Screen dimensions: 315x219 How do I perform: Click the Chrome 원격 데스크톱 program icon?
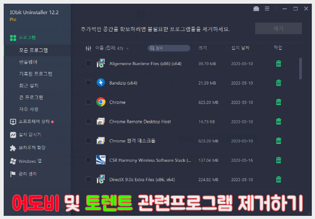101,141
